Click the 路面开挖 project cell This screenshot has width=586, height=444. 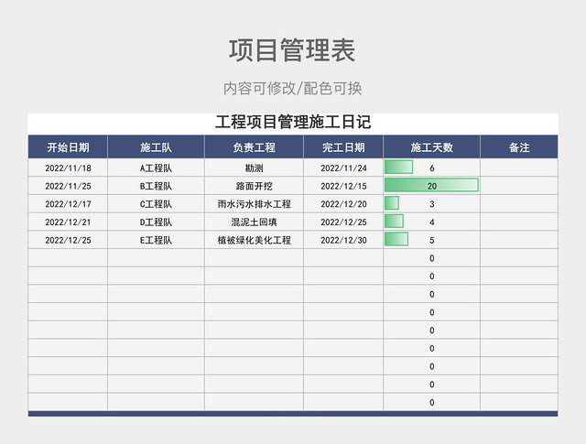click(x=255, y=186)
